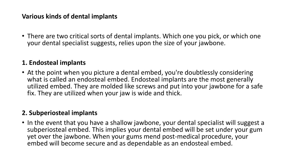Click the bullet before 'There are two critical'
287x161 pixels.
click(x=23, y=36)
